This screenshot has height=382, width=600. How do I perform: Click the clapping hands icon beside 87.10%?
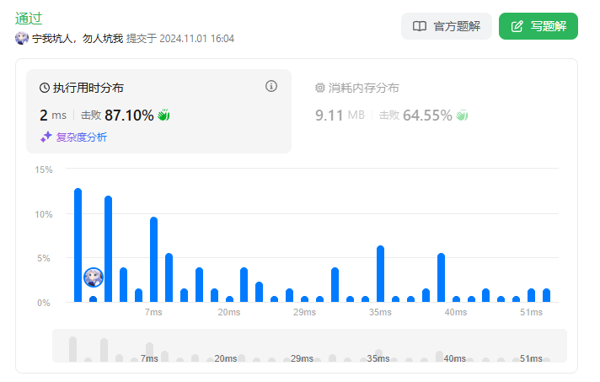pos(164,115)
